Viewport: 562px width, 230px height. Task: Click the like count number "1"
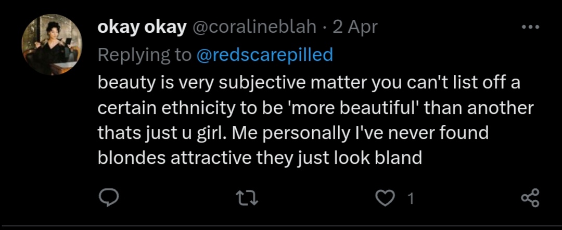tap(411, 199)
